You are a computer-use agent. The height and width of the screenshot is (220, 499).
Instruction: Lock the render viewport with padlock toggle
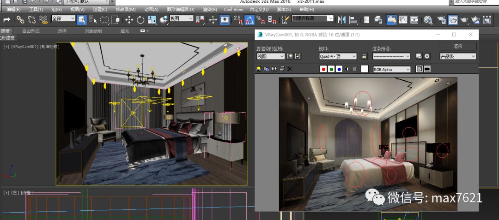click(x=364, y=56)
